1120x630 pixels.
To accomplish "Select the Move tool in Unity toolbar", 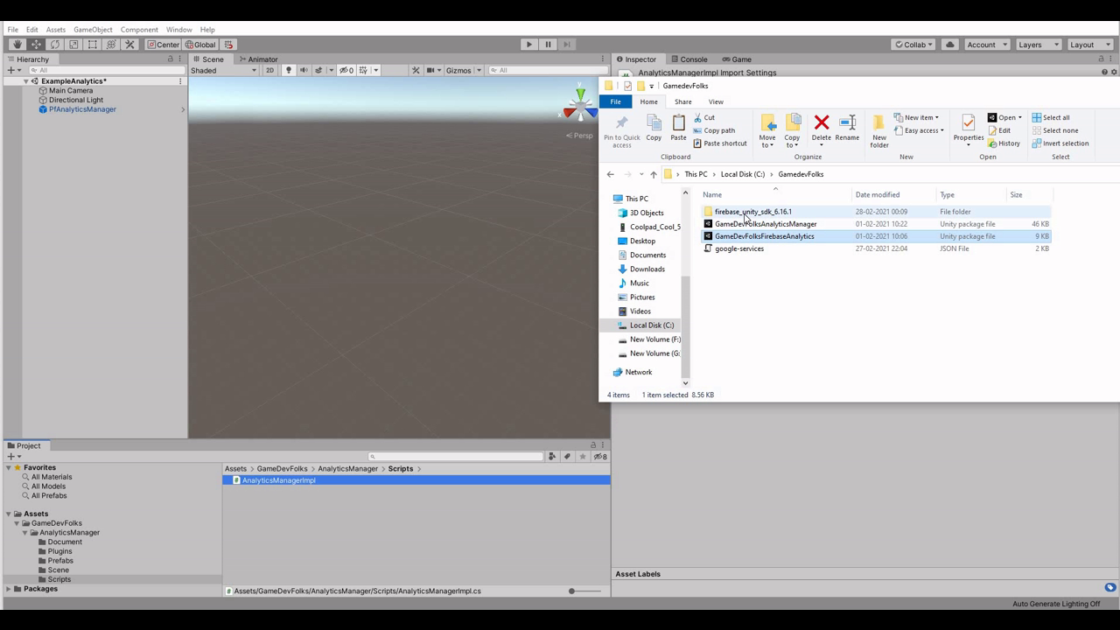I will pos(36,45).
